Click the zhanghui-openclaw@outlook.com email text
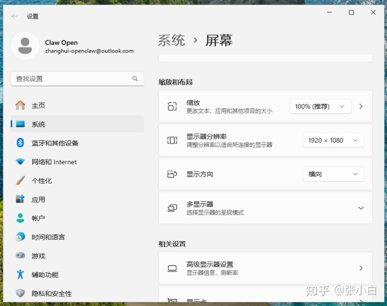This screenshot has height=306, width=387. pyautogui.click(x=89, y=51)
